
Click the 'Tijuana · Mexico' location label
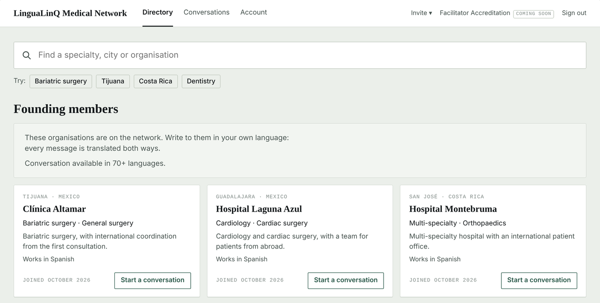[x=51, y=197]
